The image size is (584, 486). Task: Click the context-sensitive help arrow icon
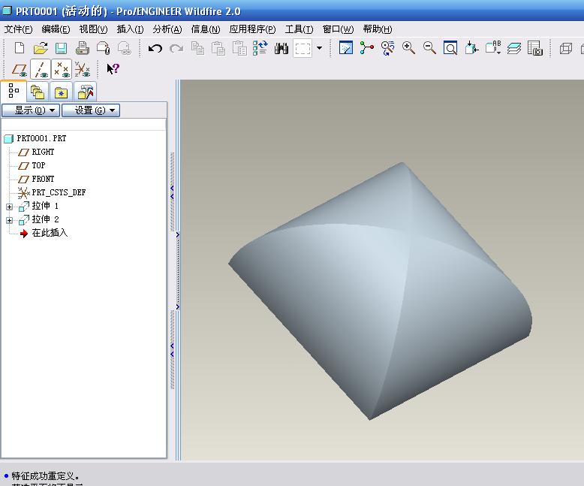(113, 69)
